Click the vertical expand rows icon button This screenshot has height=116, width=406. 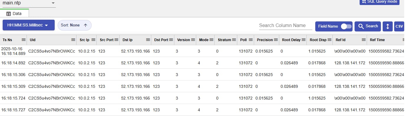pos(387,26)
